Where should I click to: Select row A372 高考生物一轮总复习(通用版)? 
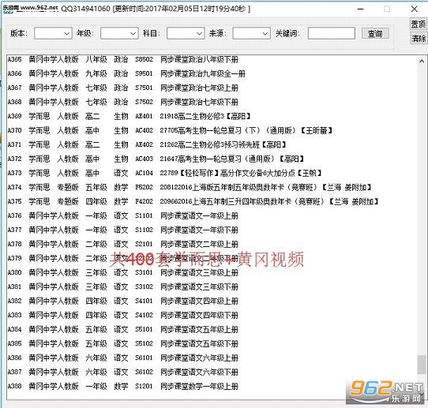[x=156, y=159]
